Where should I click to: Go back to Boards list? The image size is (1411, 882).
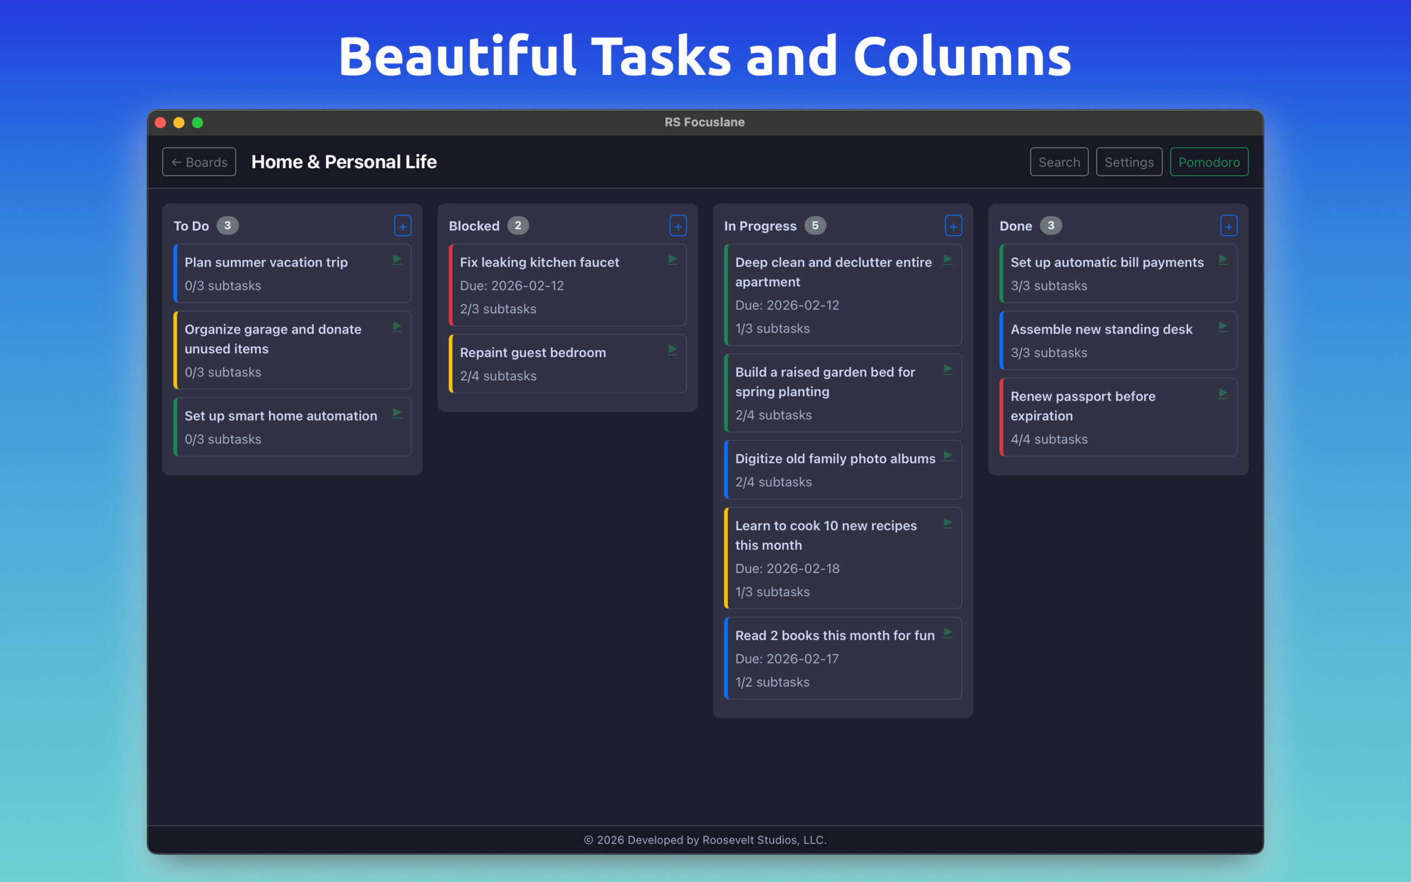click(199, 162)
